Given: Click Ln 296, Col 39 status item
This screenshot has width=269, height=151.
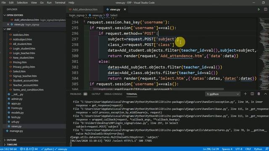Looking at the screenshot, I should [x=211, y=149].
